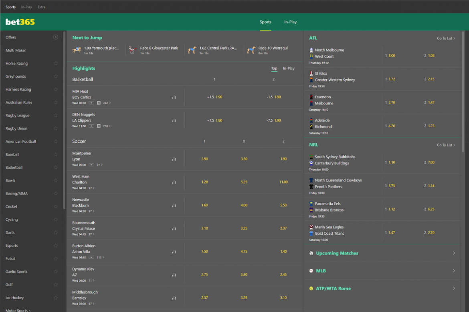The width and height of the screenshot is (469, 312).
Task: Select West Ham win odds 1.28
Action: pyautogui.click(x=205, y=182)
